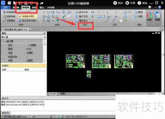This screenshot has height=119, width=165.
Task: Select the Rectangle drawing tool
Action: [53, 12]
